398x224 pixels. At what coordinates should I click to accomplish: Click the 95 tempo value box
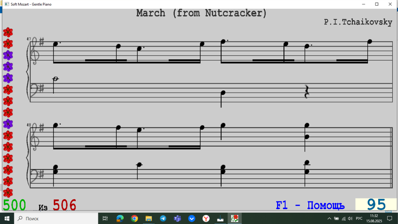376,204
